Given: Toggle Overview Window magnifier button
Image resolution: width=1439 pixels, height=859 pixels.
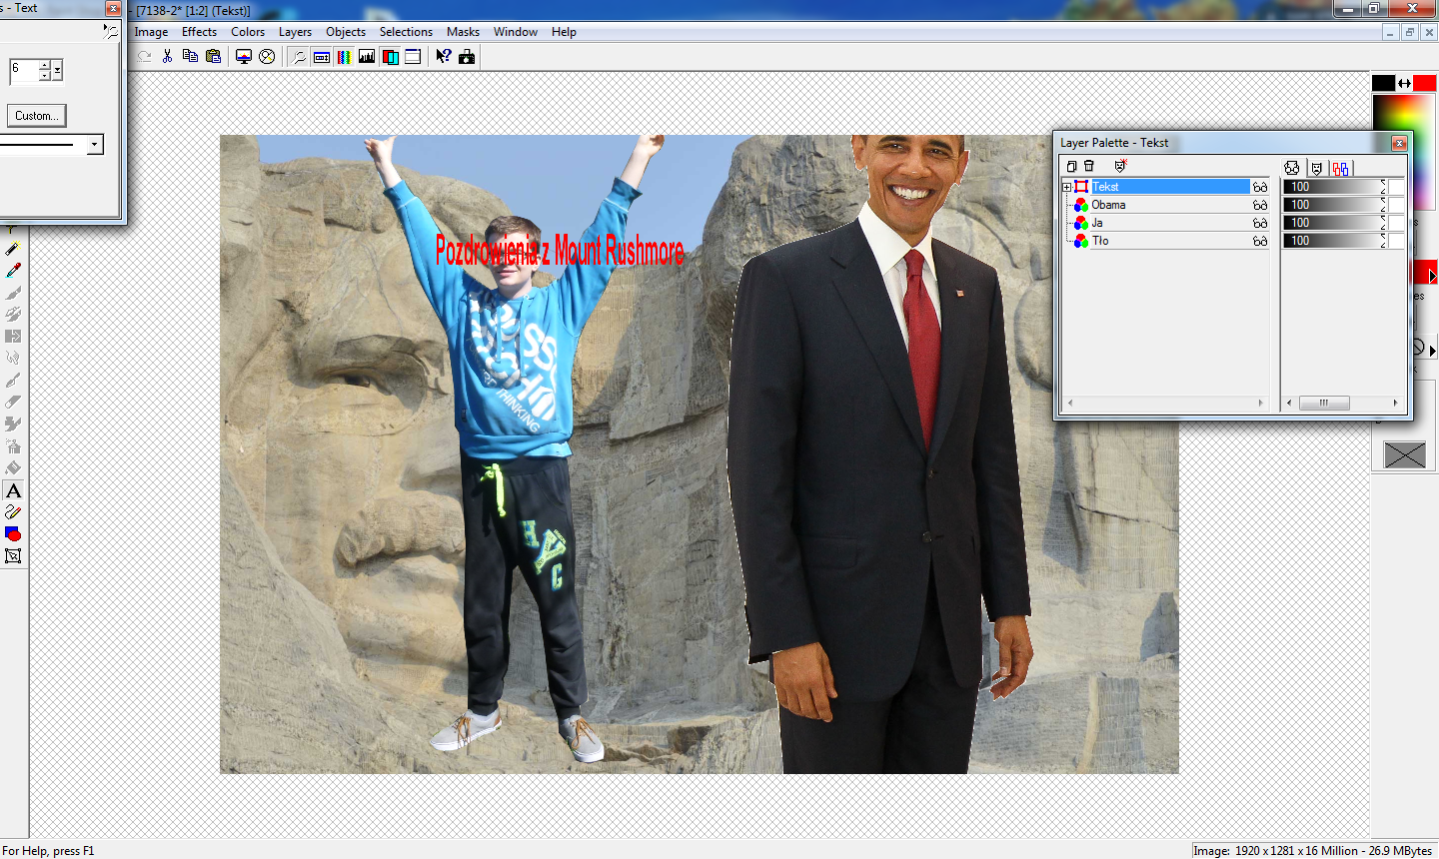Looking at the screenshot, I should pos(298,56).
